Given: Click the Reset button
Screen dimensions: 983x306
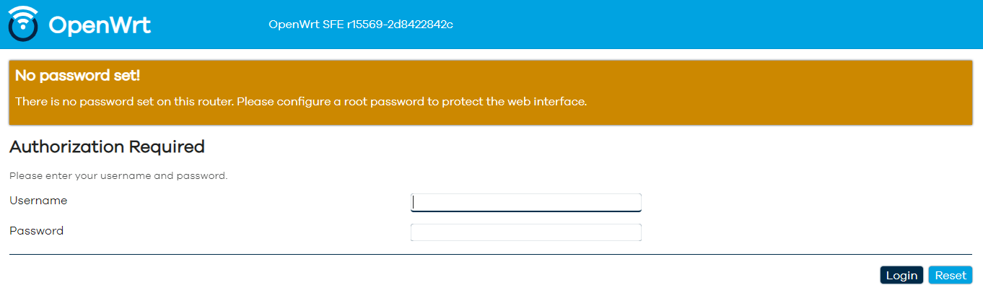Looking at the screenshot, I should pos(951,275).
